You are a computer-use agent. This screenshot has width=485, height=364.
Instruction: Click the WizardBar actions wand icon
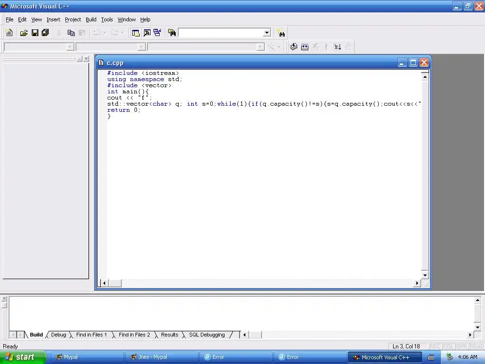pos(271,47)
